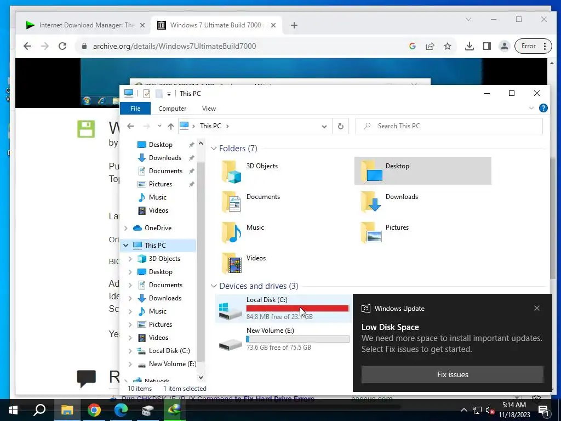Go back in Chrome browser
This screenshot has height=421, width=561.
27,46
